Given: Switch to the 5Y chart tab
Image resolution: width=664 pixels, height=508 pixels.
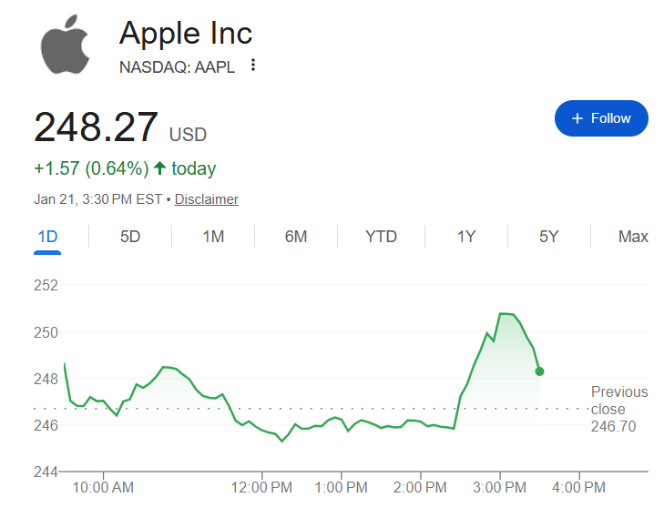Looking at the screenshot, I should pos(548,237).
